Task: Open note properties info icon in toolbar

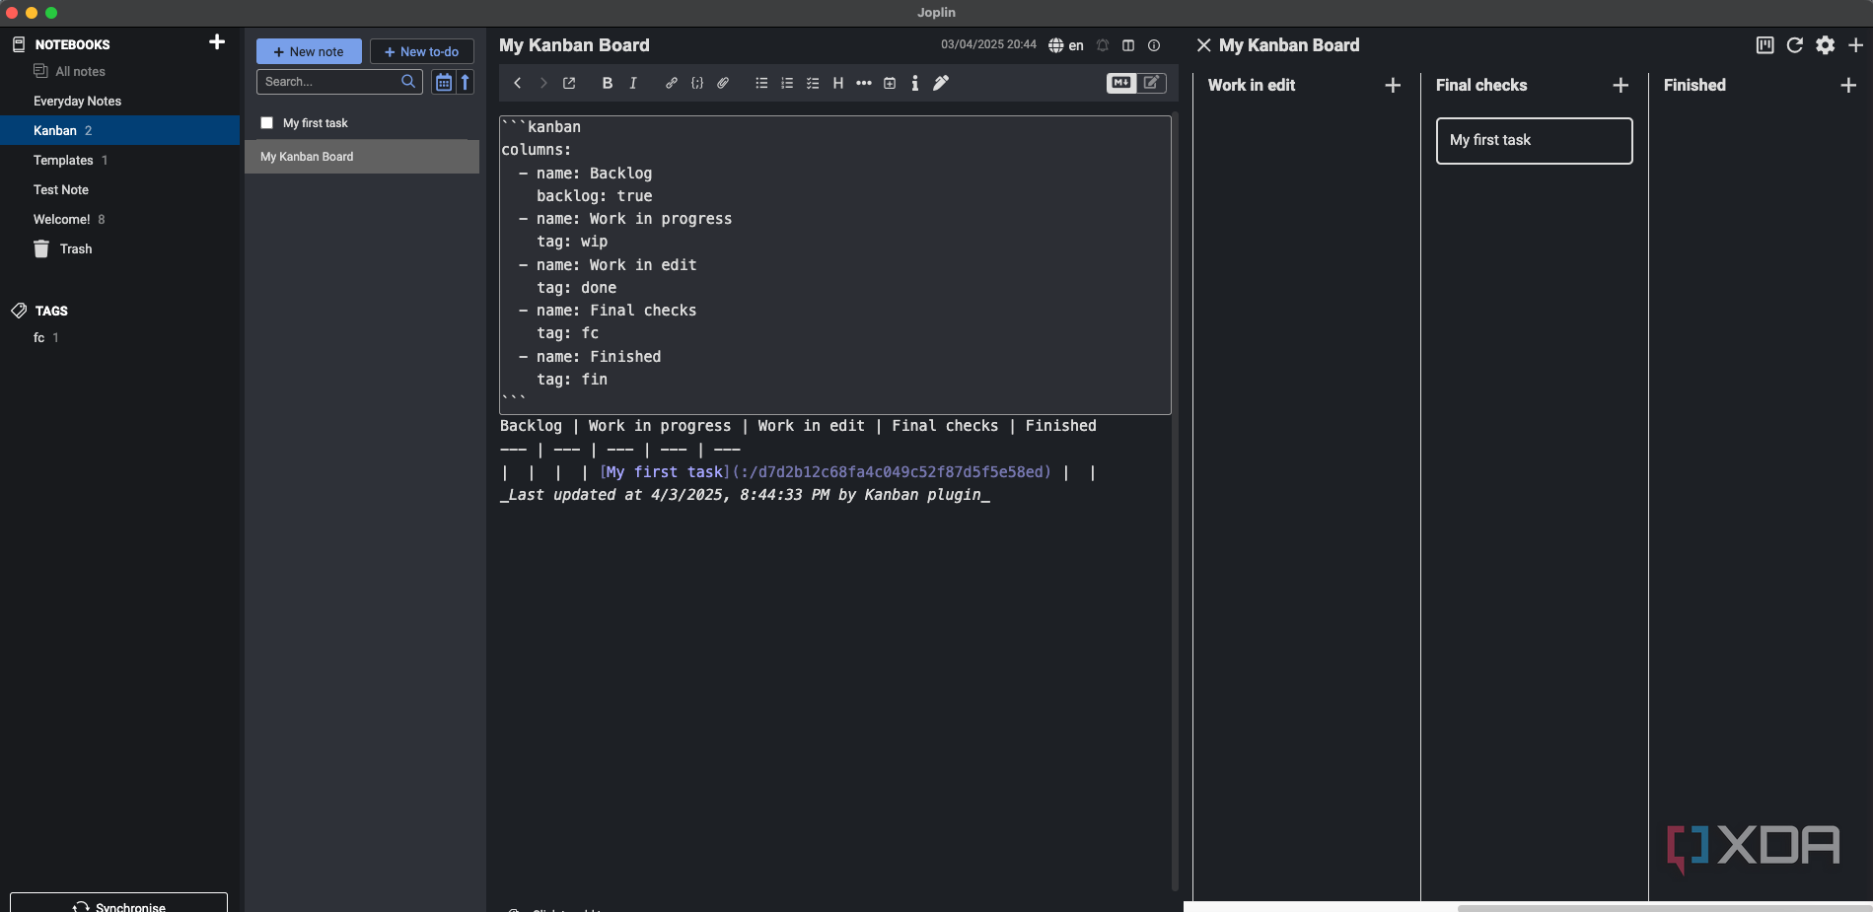Action: point(915,84)
